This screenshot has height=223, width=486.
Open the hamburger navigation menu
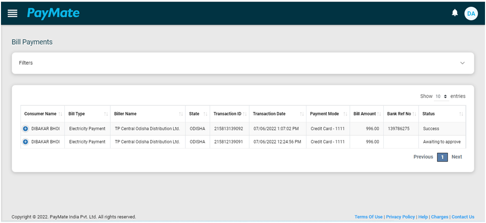click(12, 13)
